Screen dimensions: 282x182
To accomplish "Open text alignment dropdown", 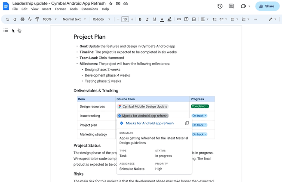I will coord(205,19).
